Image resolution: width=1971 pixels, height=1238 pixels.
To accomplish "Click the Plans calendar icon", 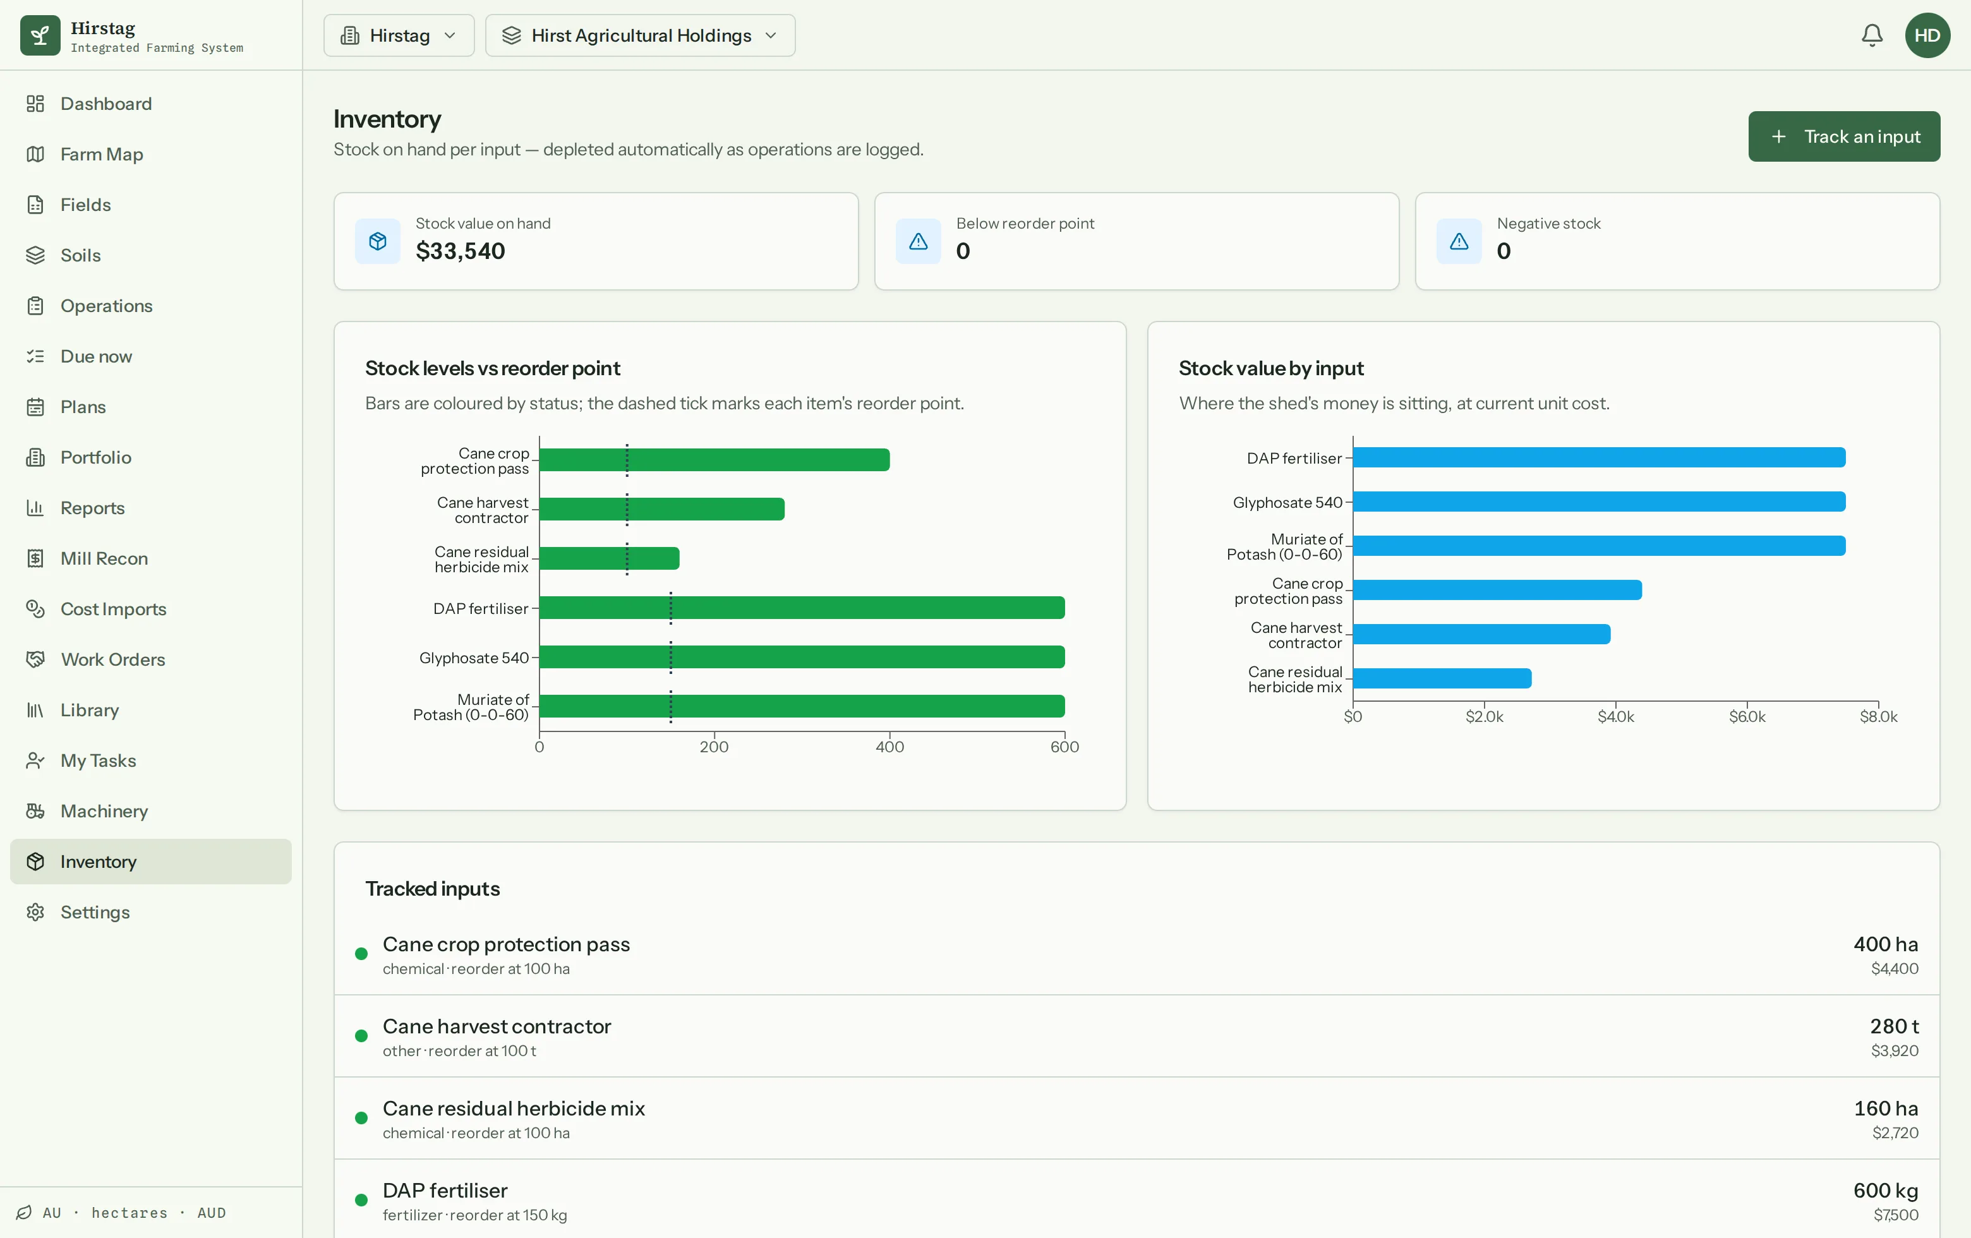I will click(x=35, y=407).
